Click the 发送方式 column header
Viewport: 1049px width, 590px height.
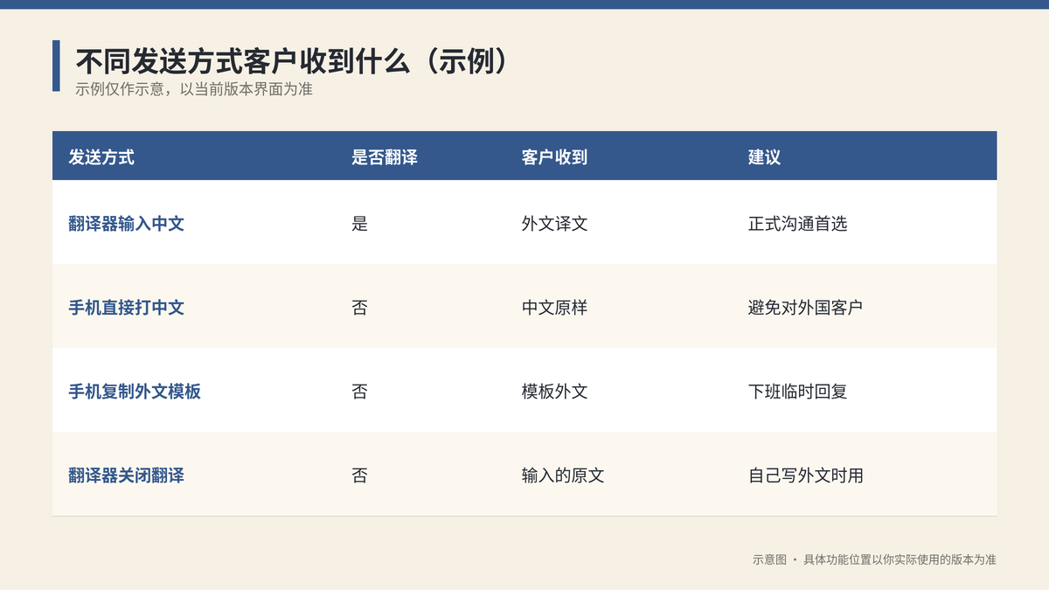pyautogui.click(x=101, y=157)
